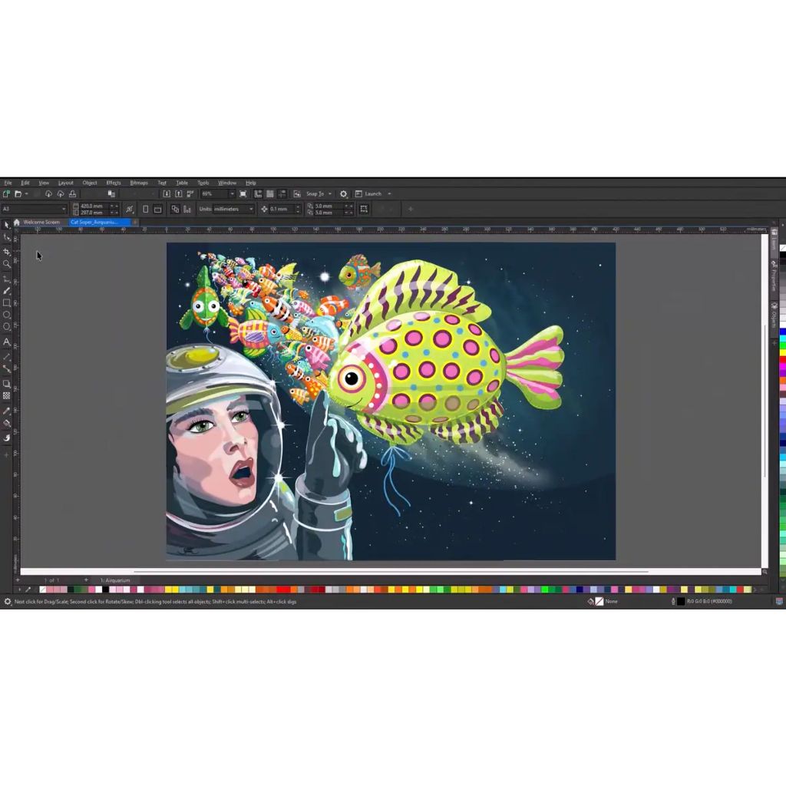Select the Crop tool
This screenshot has width=786, height=786.
point(7,251)
